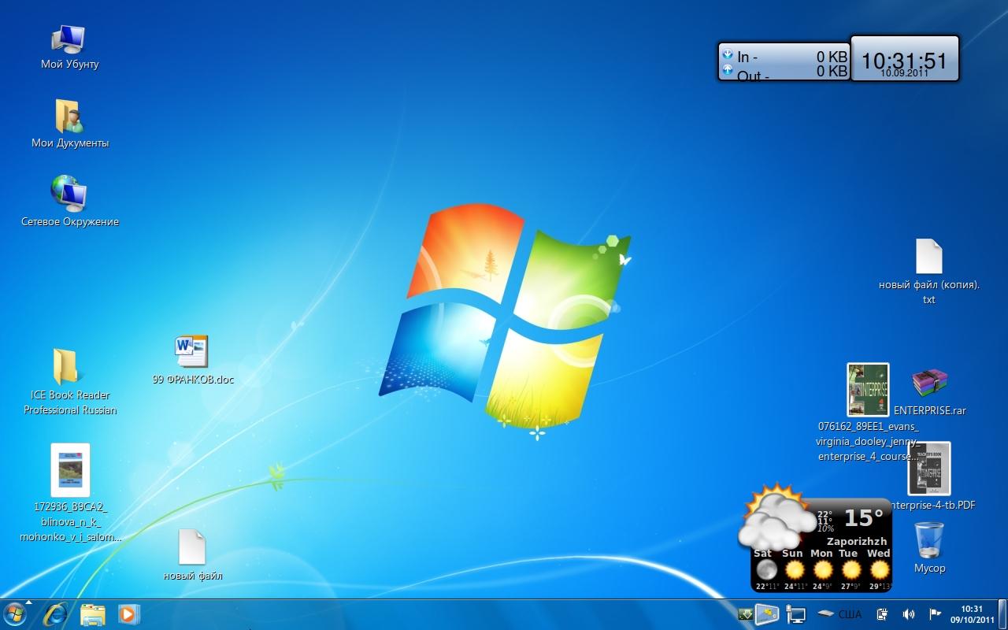The height and width of the screenshot is (630, 1008).
Task: Click the In 0 KB value
Action: [x=832, y=57]
